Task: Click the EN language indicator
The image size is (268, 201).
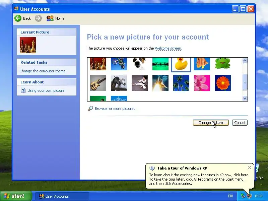Action: (230, 196)
